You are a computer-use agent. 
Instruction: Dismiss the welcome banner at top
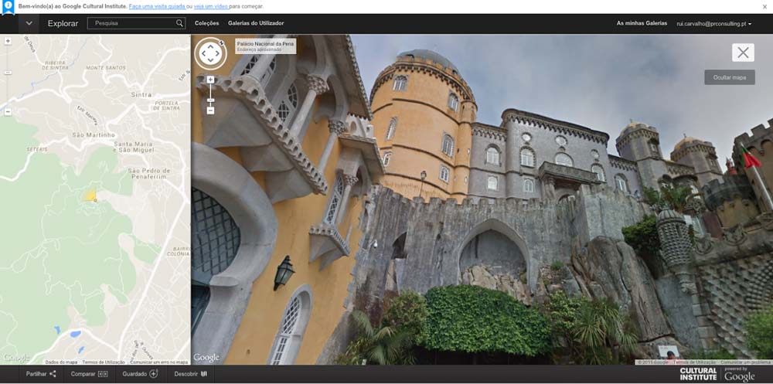click(764, 6)
